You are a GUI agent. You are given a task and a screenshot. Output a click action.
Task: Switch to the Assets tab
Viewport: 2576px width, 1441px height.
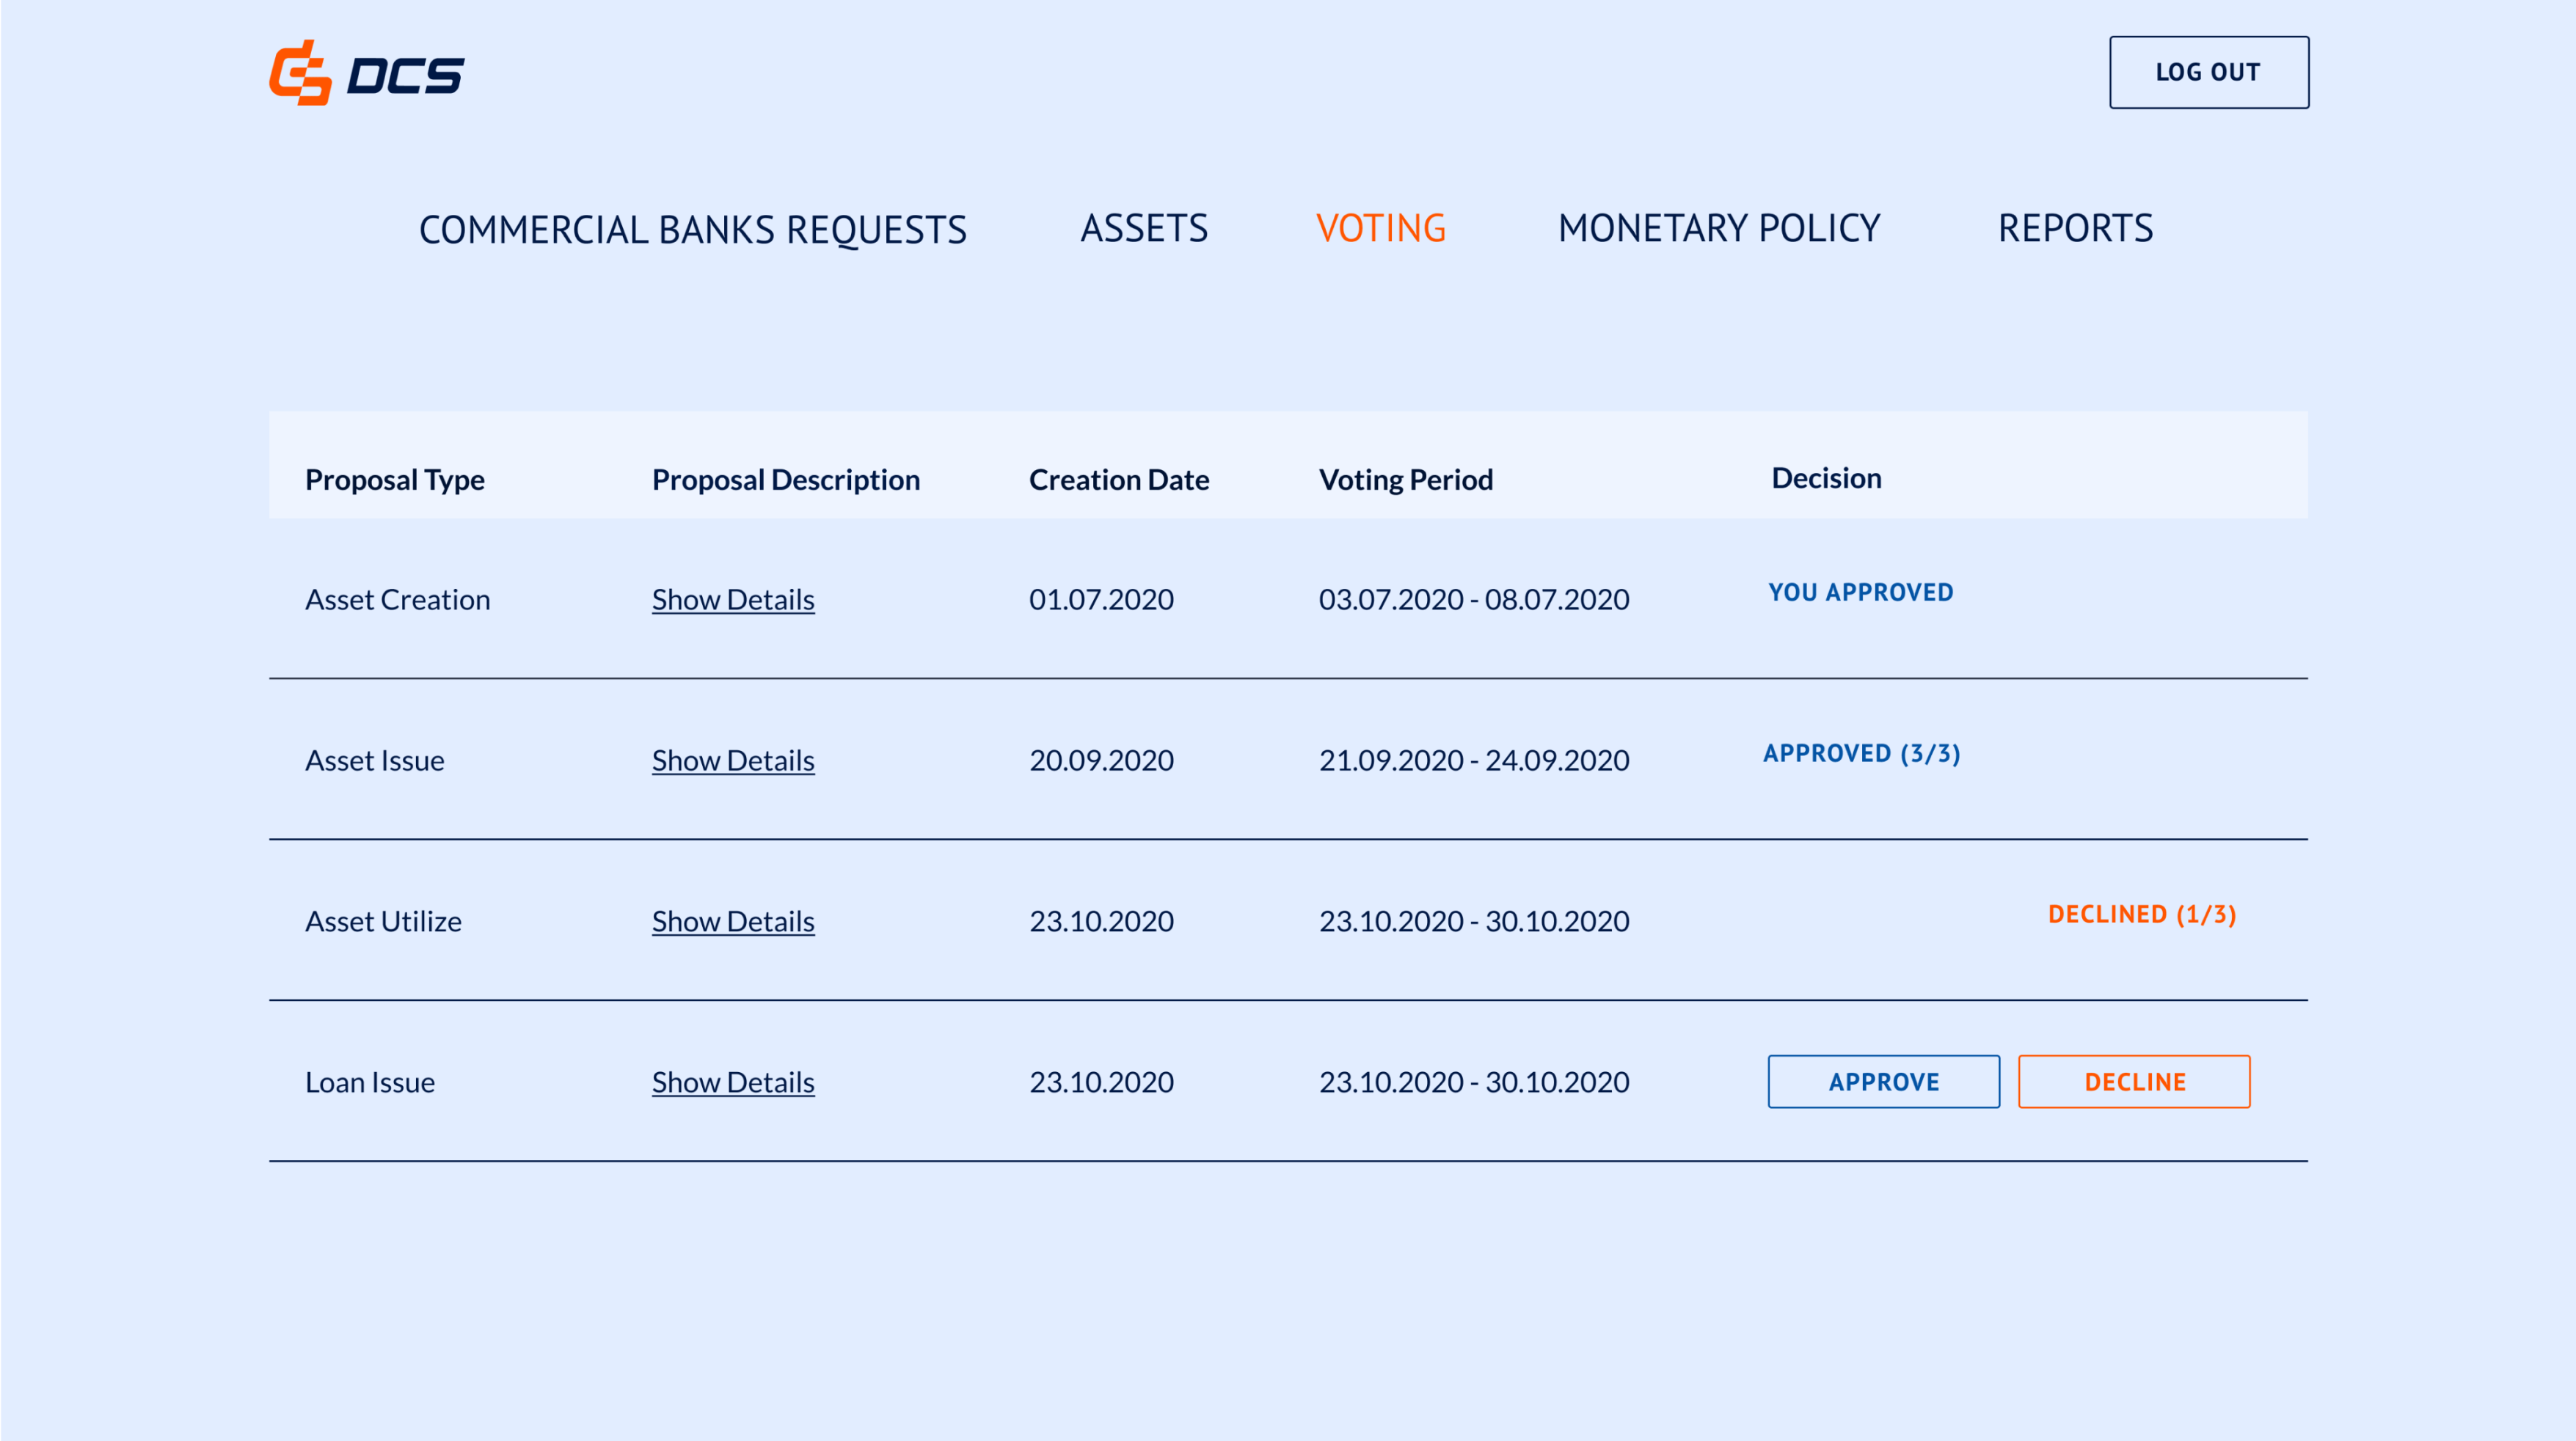point(1144,229)
